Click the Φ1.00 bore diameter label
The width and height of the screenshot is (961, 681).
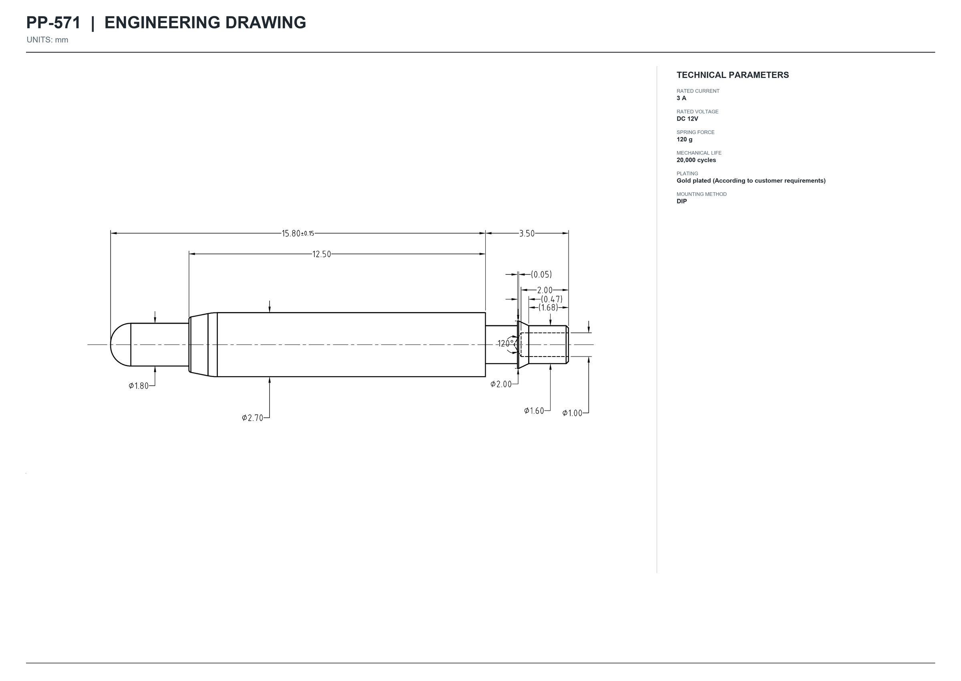572,413
